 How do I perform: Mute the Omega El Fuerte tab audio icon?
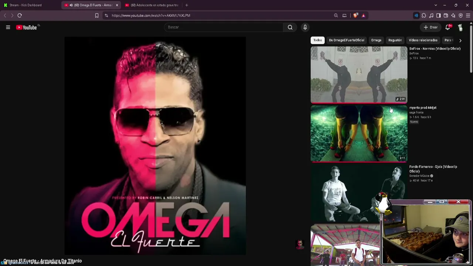[x=71, y=5]
